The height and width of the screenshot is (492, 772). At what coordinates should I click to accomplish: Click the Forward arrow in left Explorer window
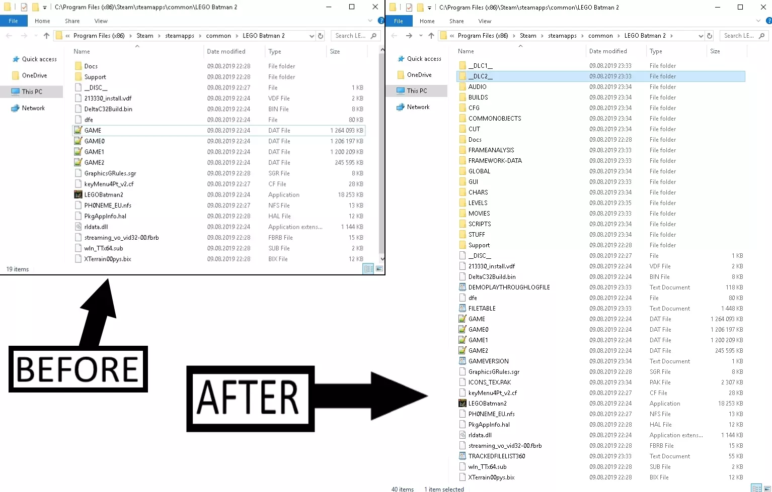pos(24,36)
